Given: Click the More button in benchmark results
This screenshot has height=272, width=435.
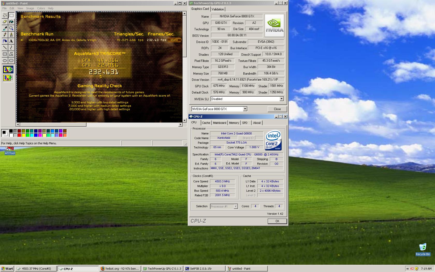Looking at the screenshot, I should pos(174,40).
